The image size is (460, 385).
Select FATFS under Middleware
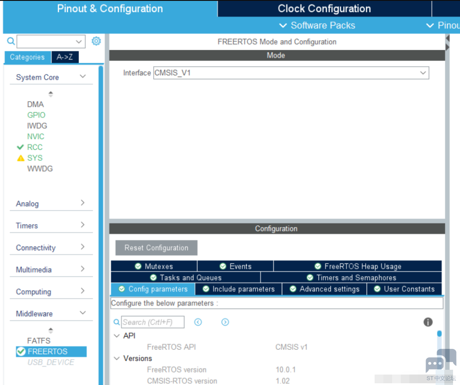tap(39, 341)
